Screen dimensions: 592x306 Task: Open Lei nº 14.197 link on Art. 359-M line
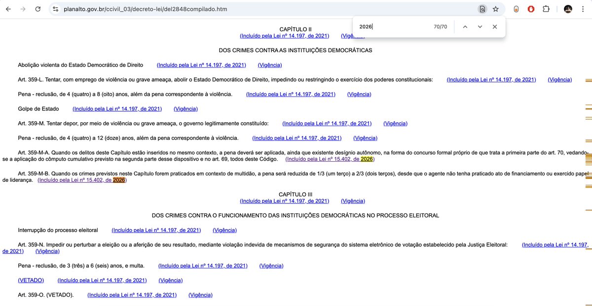pos(327,123)
